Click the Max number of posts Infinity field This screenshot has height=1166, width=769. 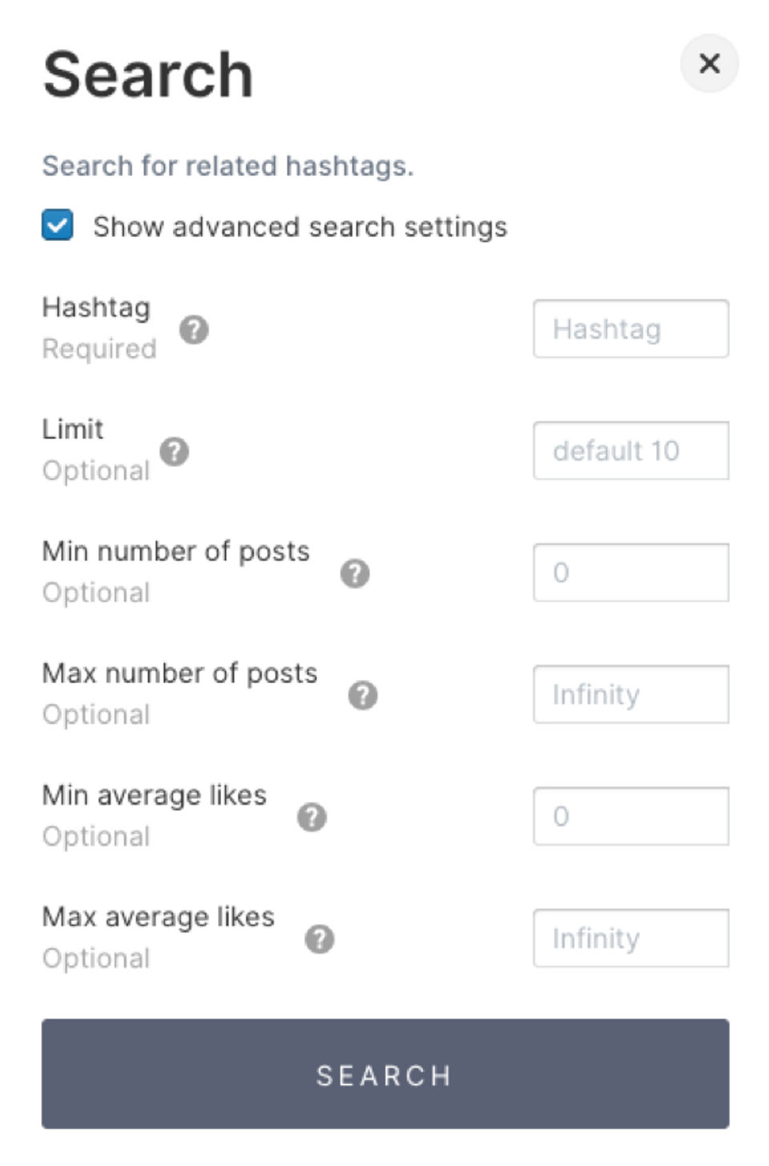point(630,694)
